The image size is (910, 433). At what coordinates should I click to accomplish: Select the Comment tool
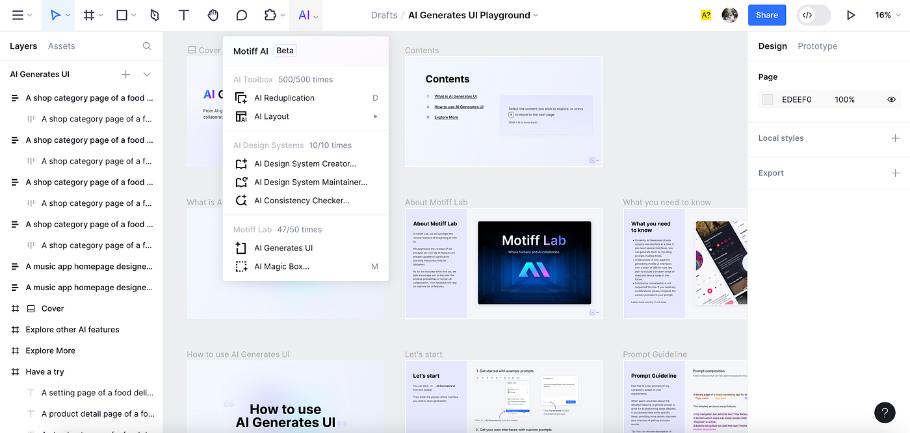(241, 15)
